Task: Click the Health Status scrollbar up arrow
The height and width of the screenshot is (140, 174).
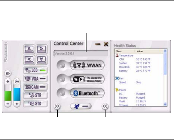Action: pyautogui.click(x=165, y=51)
